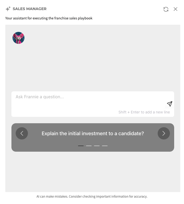Viewport: 184px width, 204px height.
Task: Select the Explain the initial investment suggestion
Action: 93,134
